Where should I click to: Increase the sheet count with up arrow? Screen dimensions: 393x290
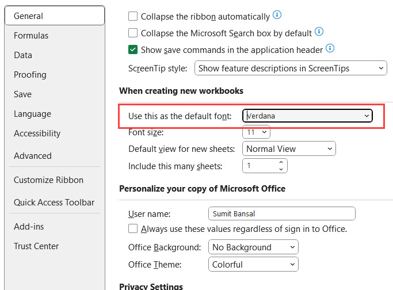[x=281, y=163]
